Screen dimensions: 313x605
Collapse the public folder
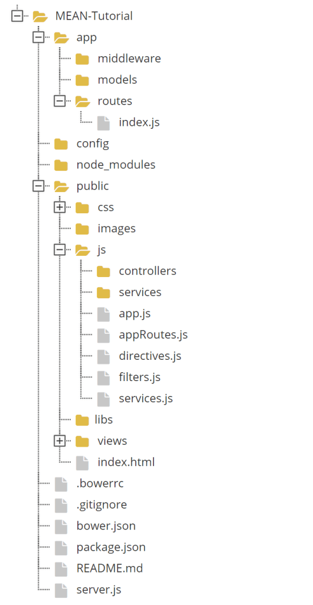click(x=38, y=186)
